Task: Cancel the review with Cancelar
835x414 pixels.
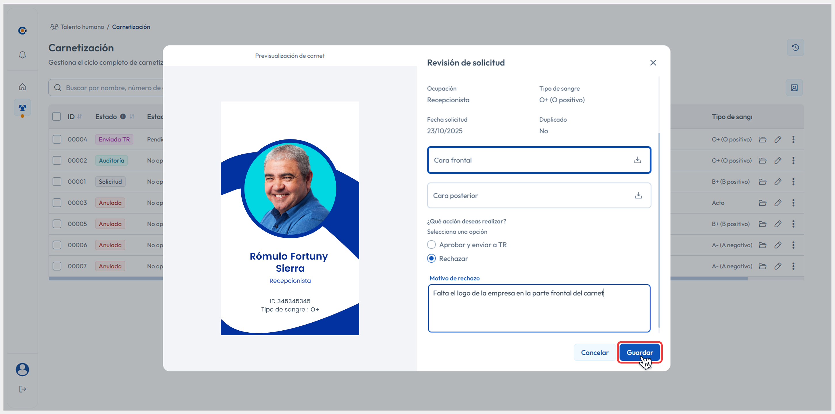Action: 595,352
